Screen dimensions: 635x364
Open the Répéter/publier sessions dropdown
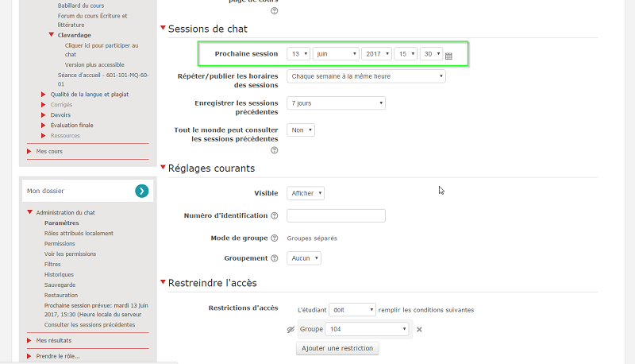(366, 76)
